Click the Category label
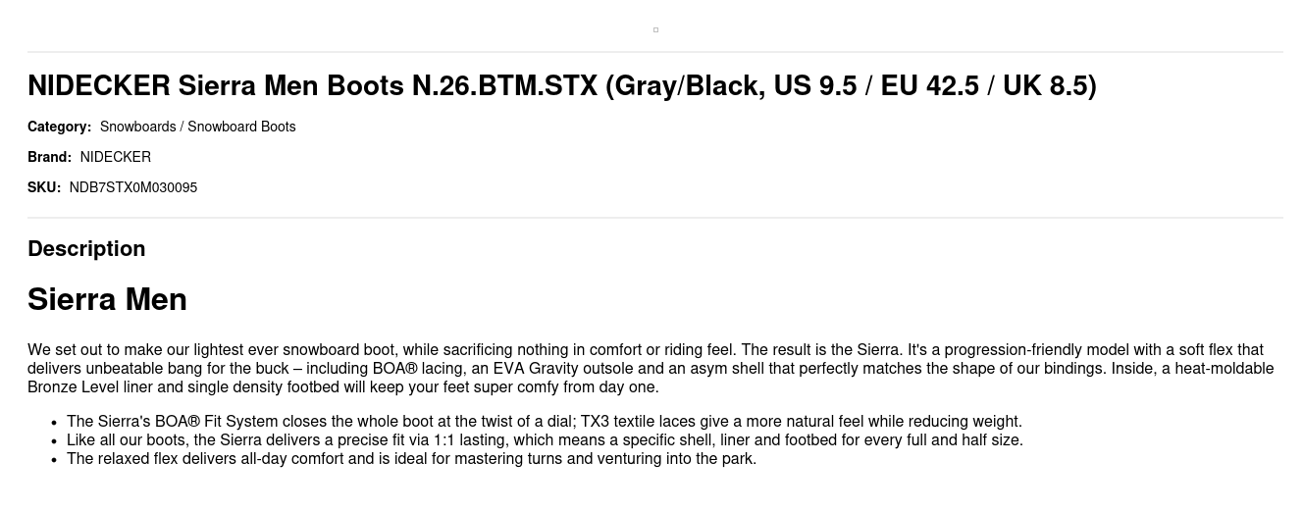1303x513 pixels. point(59,127)
